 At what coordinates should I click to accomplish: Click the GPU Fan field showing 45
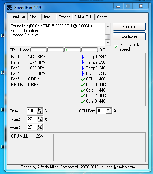coord(101,111)
